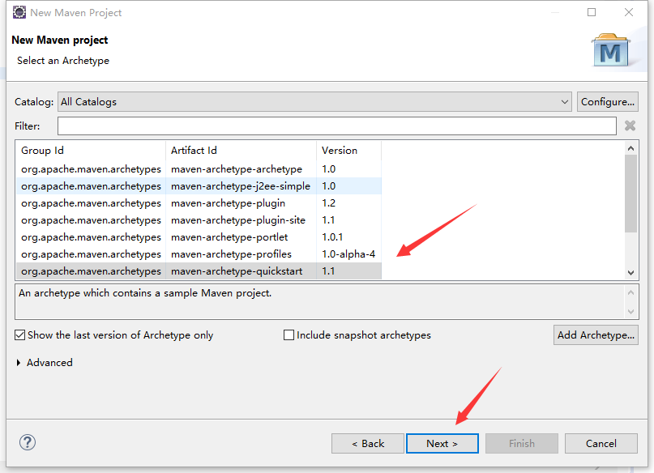This screenshot has width=654, height=473.
Task: Clear the filter with the X icon
Action: [x=630, y=126]
